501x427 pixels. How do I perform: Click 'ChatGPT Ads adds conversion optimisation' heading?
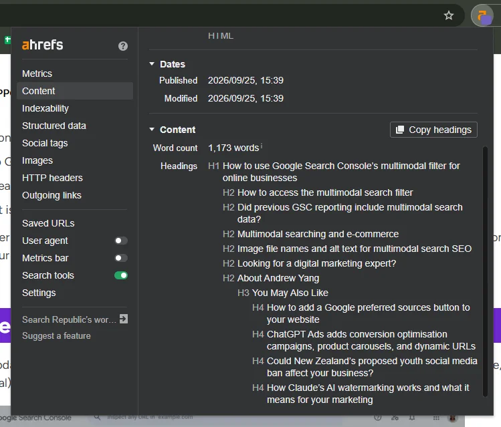371,340
